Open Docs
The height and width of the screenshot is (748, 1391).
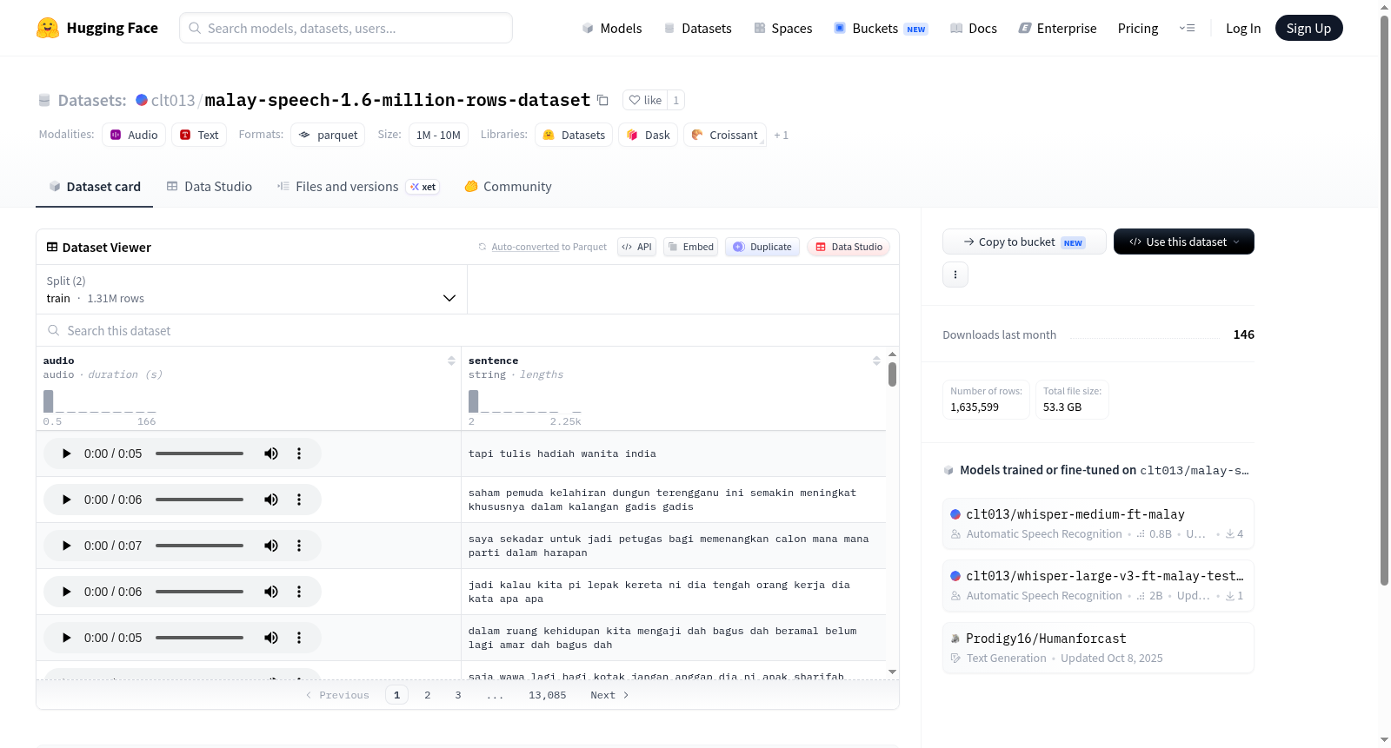click(974, 29)
